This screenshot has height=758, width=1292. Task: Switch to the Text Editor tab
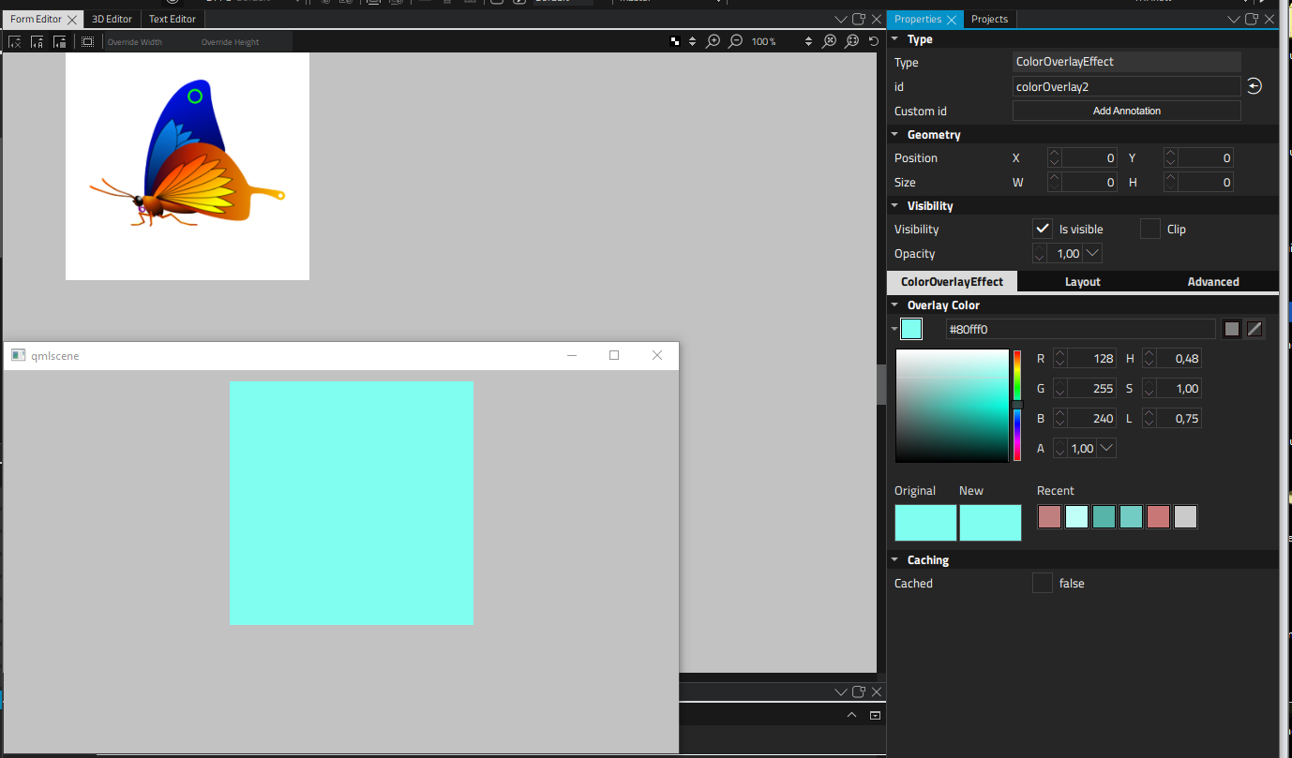pyautogui.click(x=173, y=19)
